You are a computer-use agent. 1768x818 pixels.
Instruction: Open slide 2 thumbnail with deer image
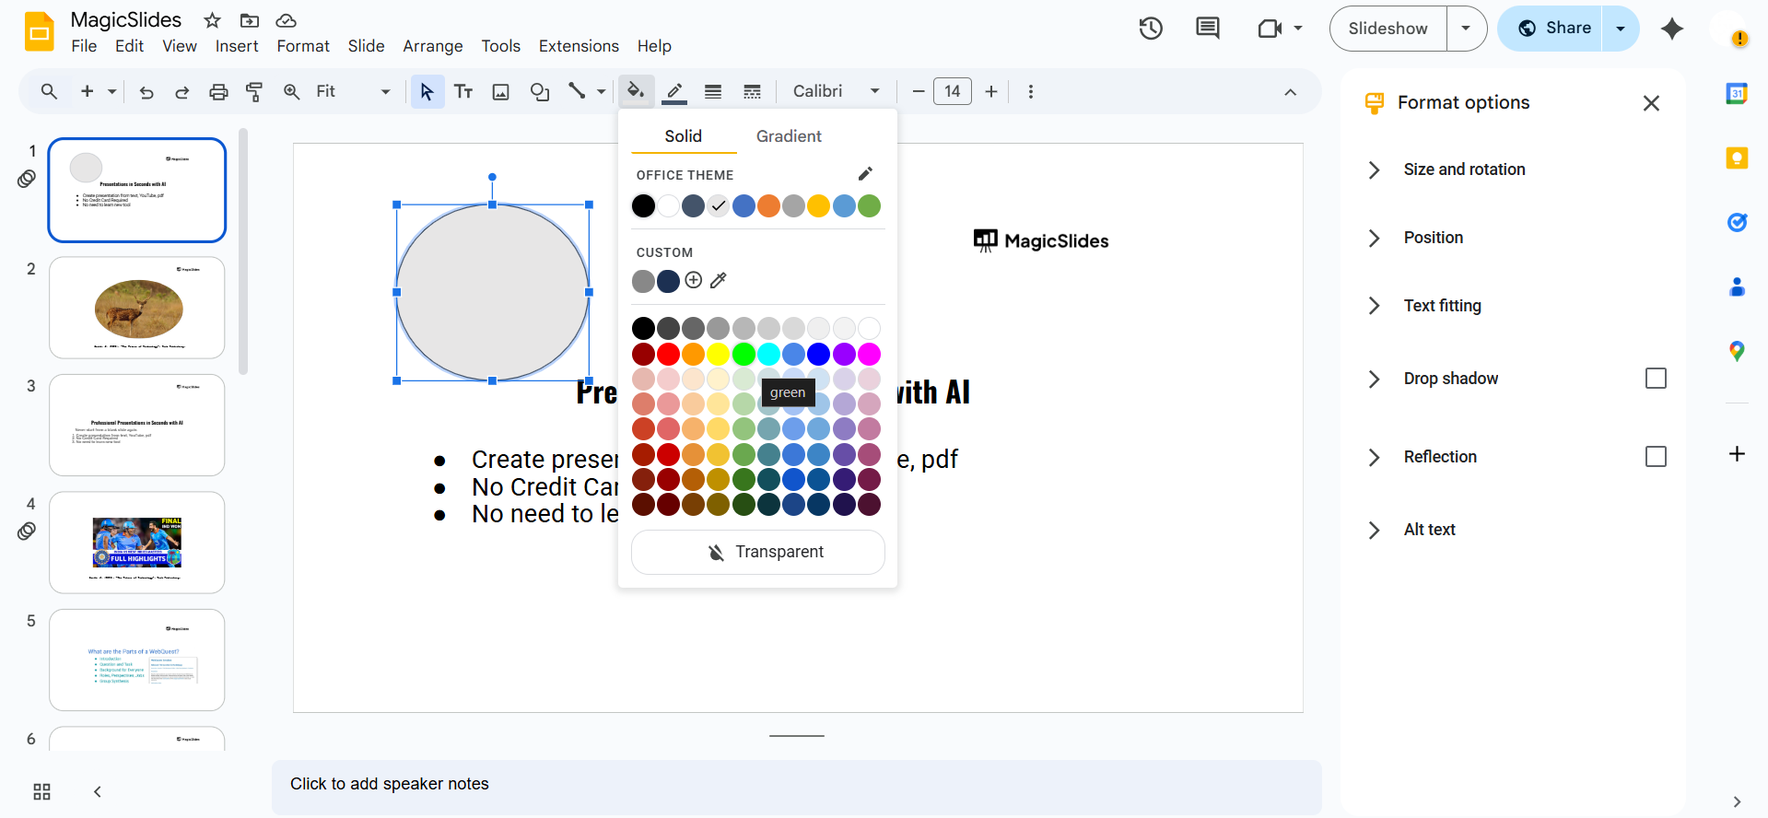coord(137,308)
